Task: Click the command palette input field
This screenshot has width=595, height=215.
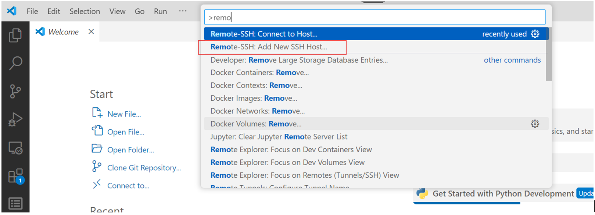Action: pos(375,18)
